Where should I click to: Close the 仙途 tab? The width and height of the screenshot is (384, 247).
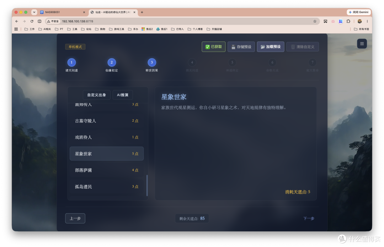tap(134, 12)
